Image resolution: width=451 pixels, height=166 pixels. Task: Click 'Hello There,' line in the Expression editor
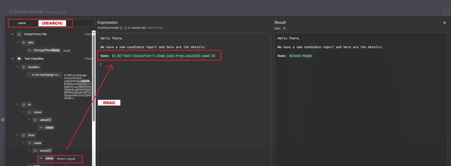click(x=111, y=38)
